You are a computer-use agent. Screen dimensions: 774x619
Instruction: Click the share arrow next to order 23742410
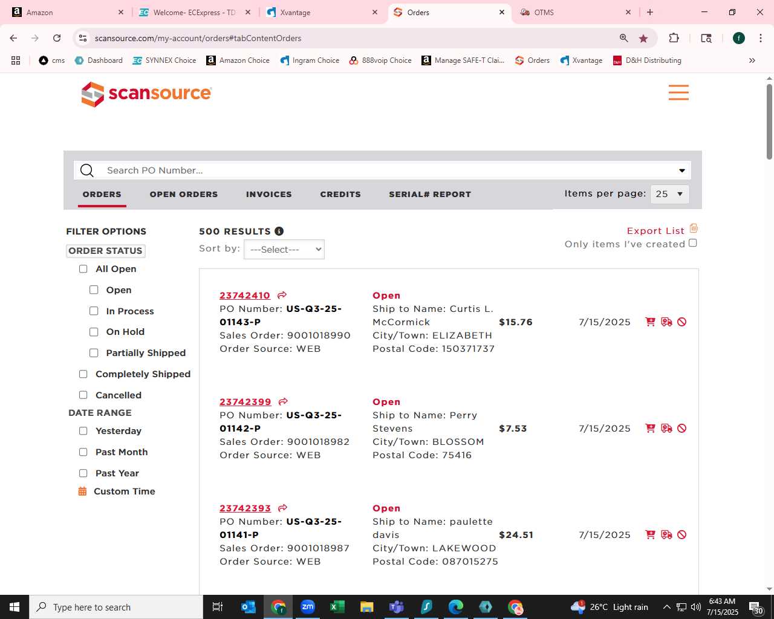(282, 296)
